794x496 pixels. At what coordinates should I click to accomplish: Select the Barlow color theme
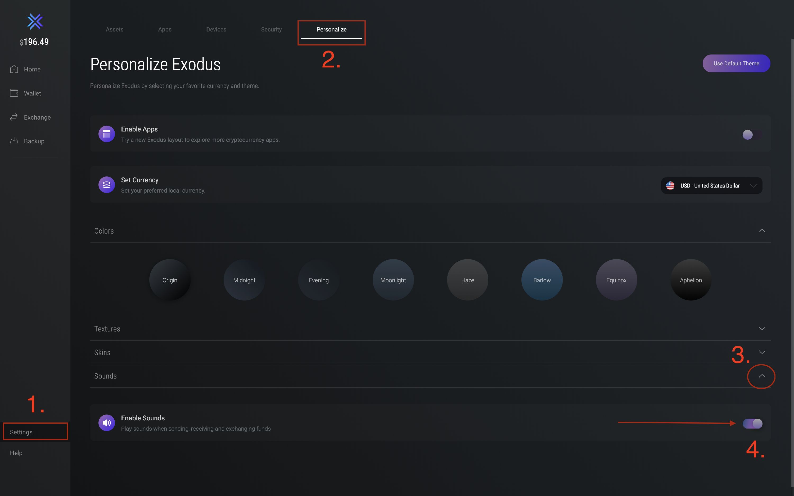542,280
